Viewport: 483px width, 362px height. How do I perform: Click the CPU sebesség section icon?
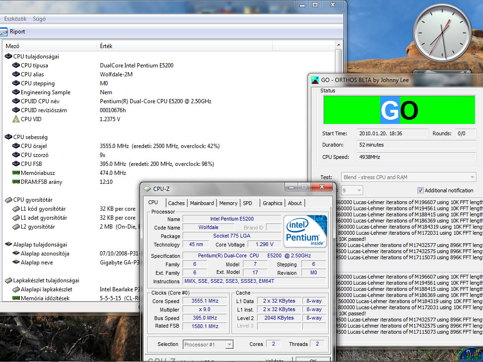8,137
